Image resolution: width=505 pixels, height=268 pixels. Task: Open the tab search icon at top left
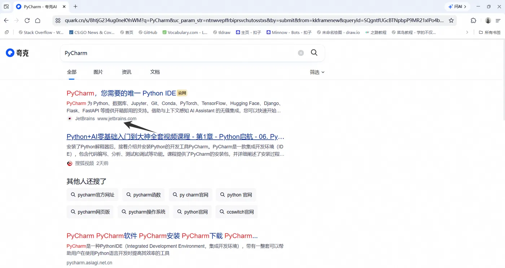(6, 6)
